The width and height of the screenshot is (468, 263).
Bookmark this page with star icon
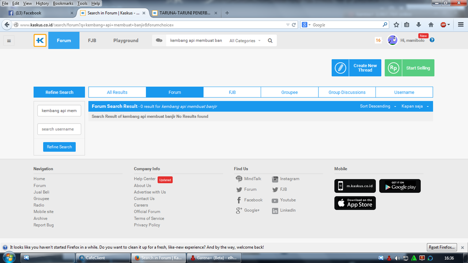(396, 25)
